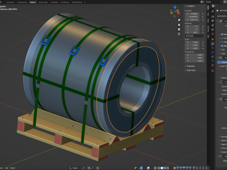
Task: Open the XYZ Euler rotation mode dropdown
Action: pyautogui.click(x=194, y=36)
